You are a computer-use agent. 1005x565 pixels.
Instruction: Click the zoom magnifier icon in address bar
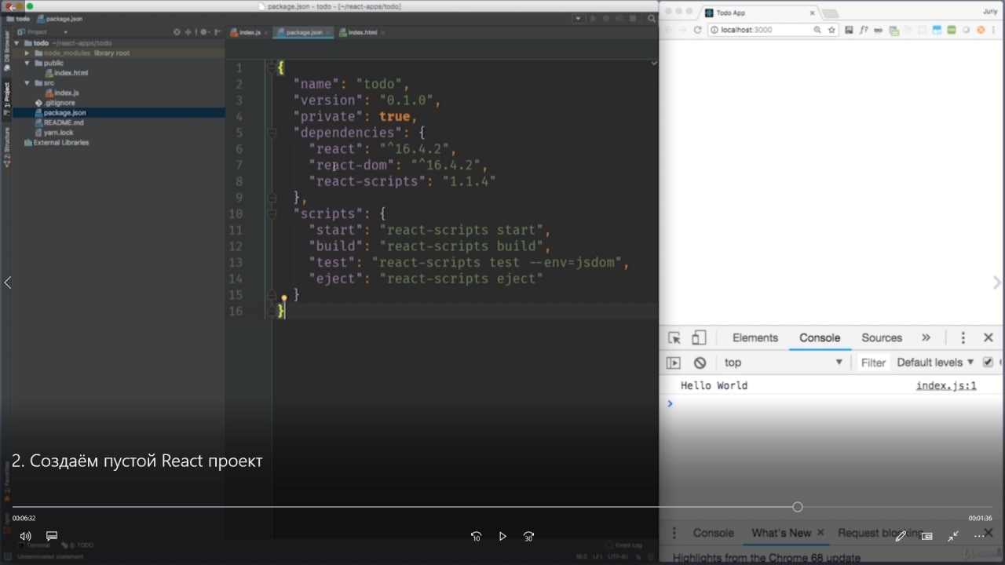coord(817,30)
